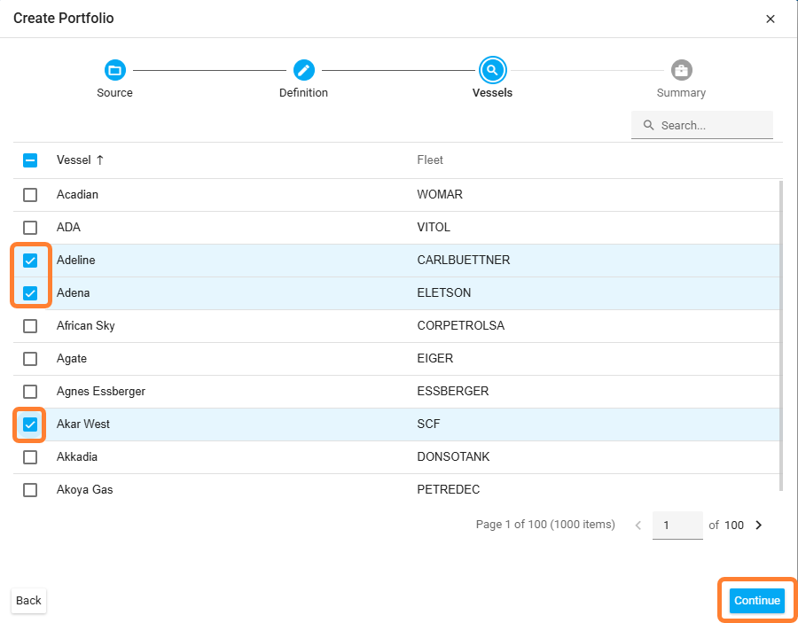Click the previous page arrow

pos(638,525)
